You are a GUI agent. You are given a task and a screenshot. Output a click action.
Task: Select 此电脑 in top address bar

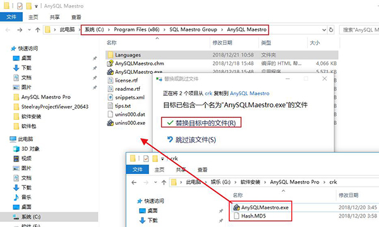[67, 30]
